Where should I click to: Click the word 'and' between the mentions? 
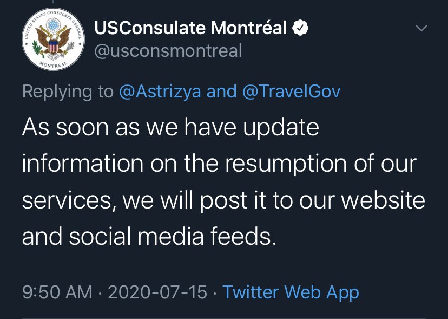[x=222, y=91]
